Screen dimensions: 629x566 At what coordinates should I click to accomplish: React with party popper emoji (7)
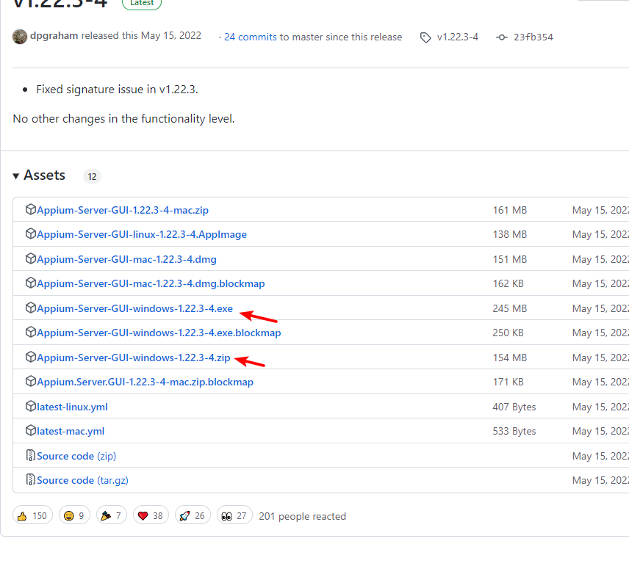[112, 515]
